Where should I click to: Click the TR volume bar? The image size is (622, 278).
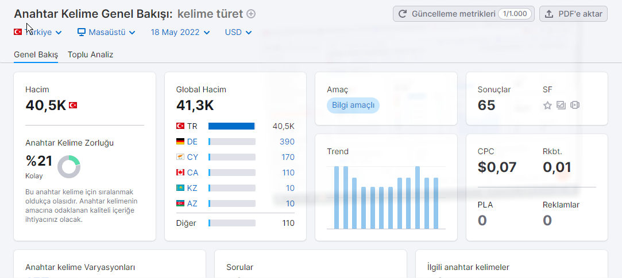[231, 126]
